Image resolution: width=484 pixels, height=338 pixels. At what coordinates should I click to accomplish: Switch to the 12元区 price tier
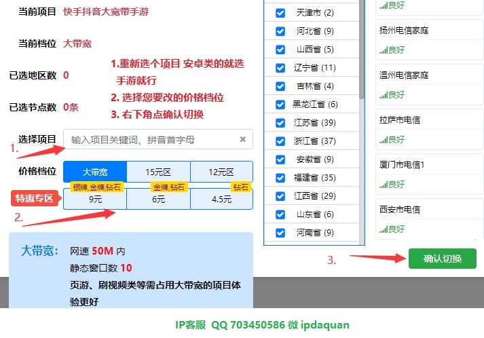(x=221, y=172)
